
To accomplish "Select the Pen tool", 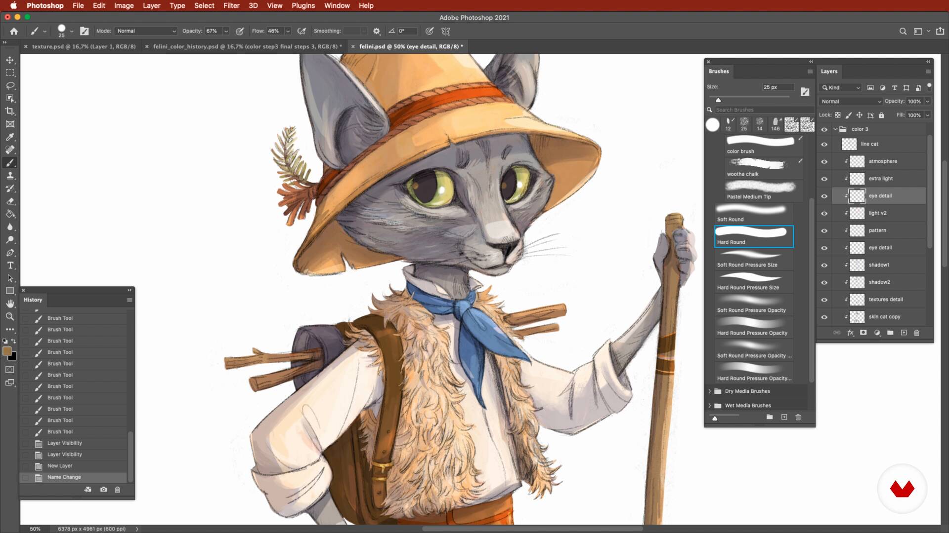I will click(10, 253).
